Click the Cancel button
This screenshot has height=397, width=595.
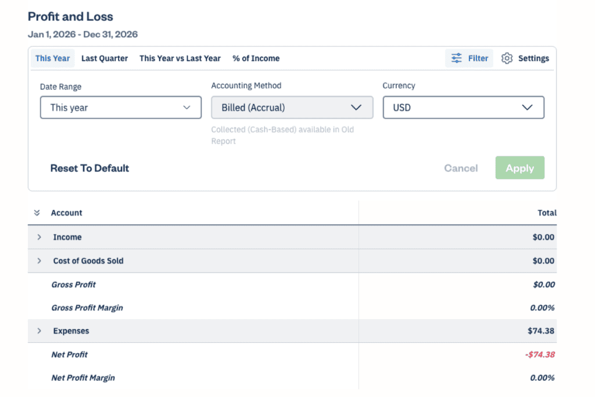click(461, 168)
